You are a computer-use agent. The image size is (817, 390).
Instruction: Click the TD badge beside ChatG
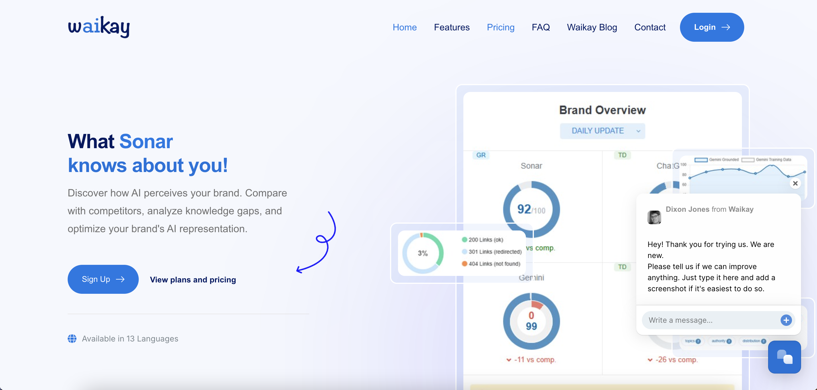coord(622,155)
